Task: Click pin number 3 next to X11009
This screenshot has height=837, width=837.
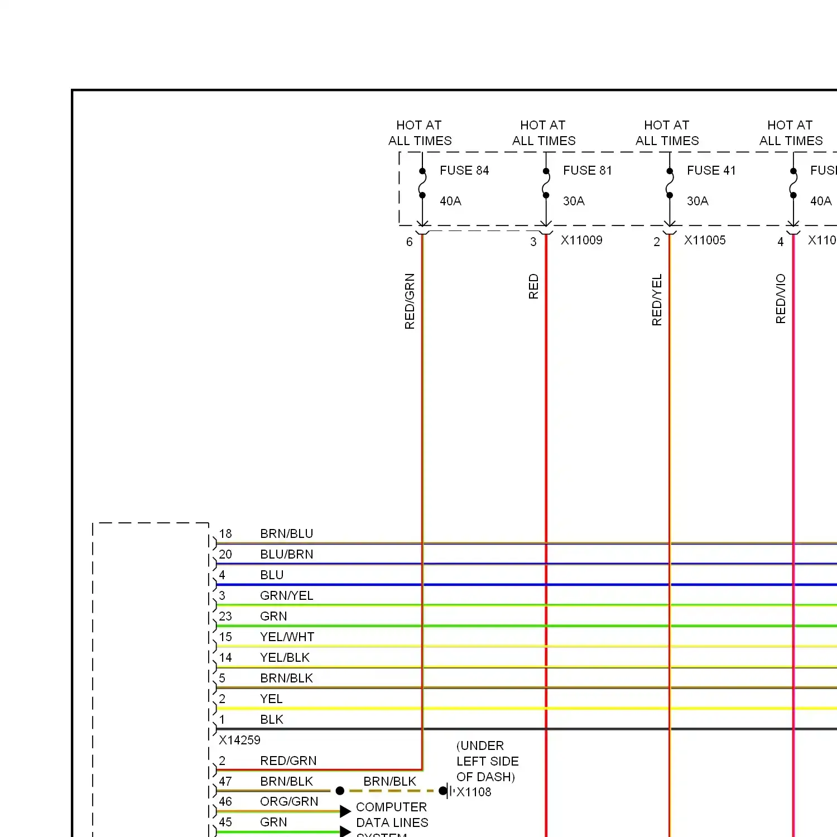Action: pyautogui.click(x=533, y=242)
